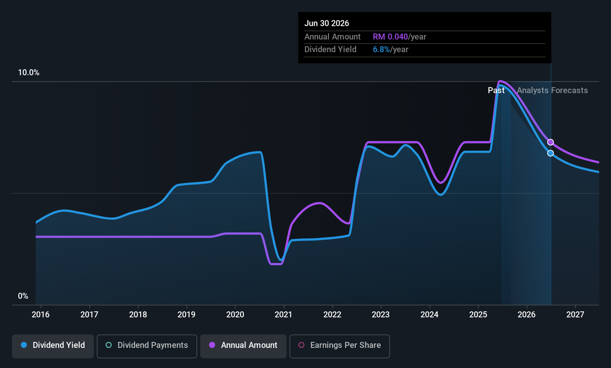Click the 2025 x-axis label

478,315
